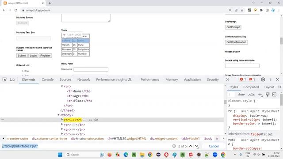The height and width of the screenshot is (159, 283).
Task: Click the XPath search input in DevTools
Action: [86, 146]
